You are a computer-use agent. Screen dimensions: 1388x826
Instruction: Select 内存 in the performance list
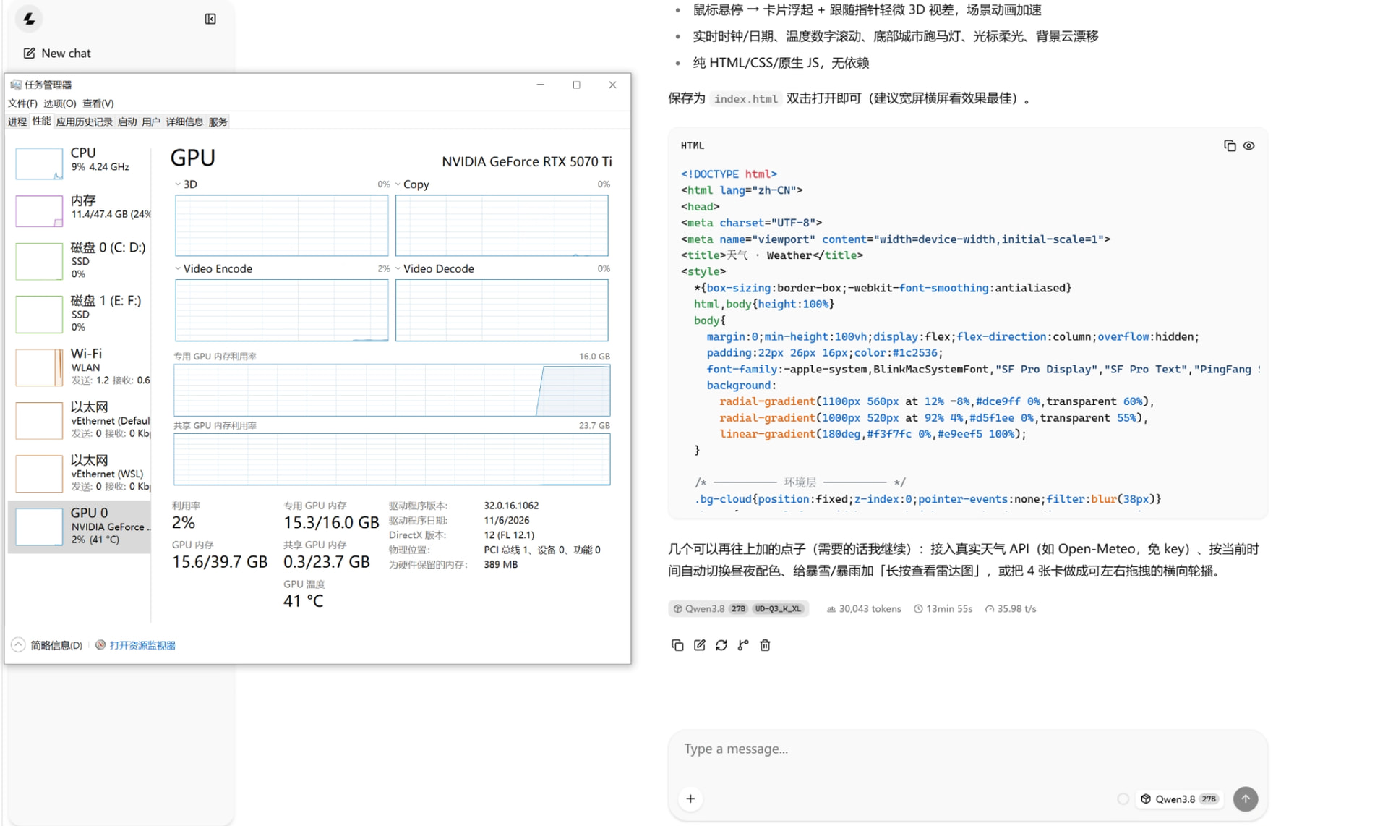pos(80,209)
